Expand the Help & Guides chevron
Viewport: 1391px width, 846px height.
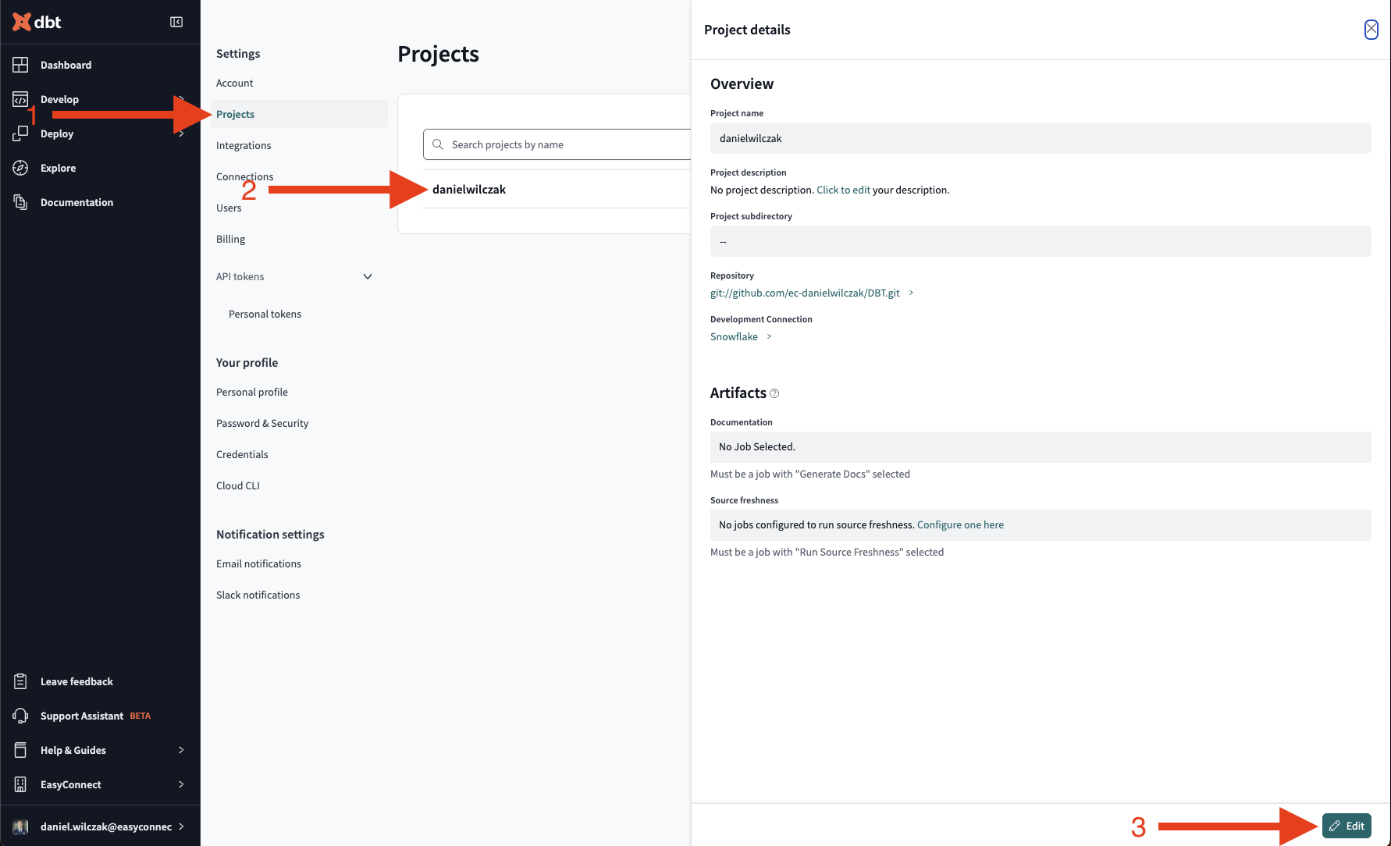(181, 750)
